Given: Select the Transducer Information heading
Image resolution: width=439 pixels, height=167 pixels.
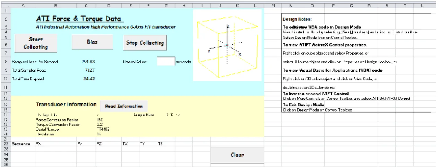Looking at the screenshot, I should point(66,104).
